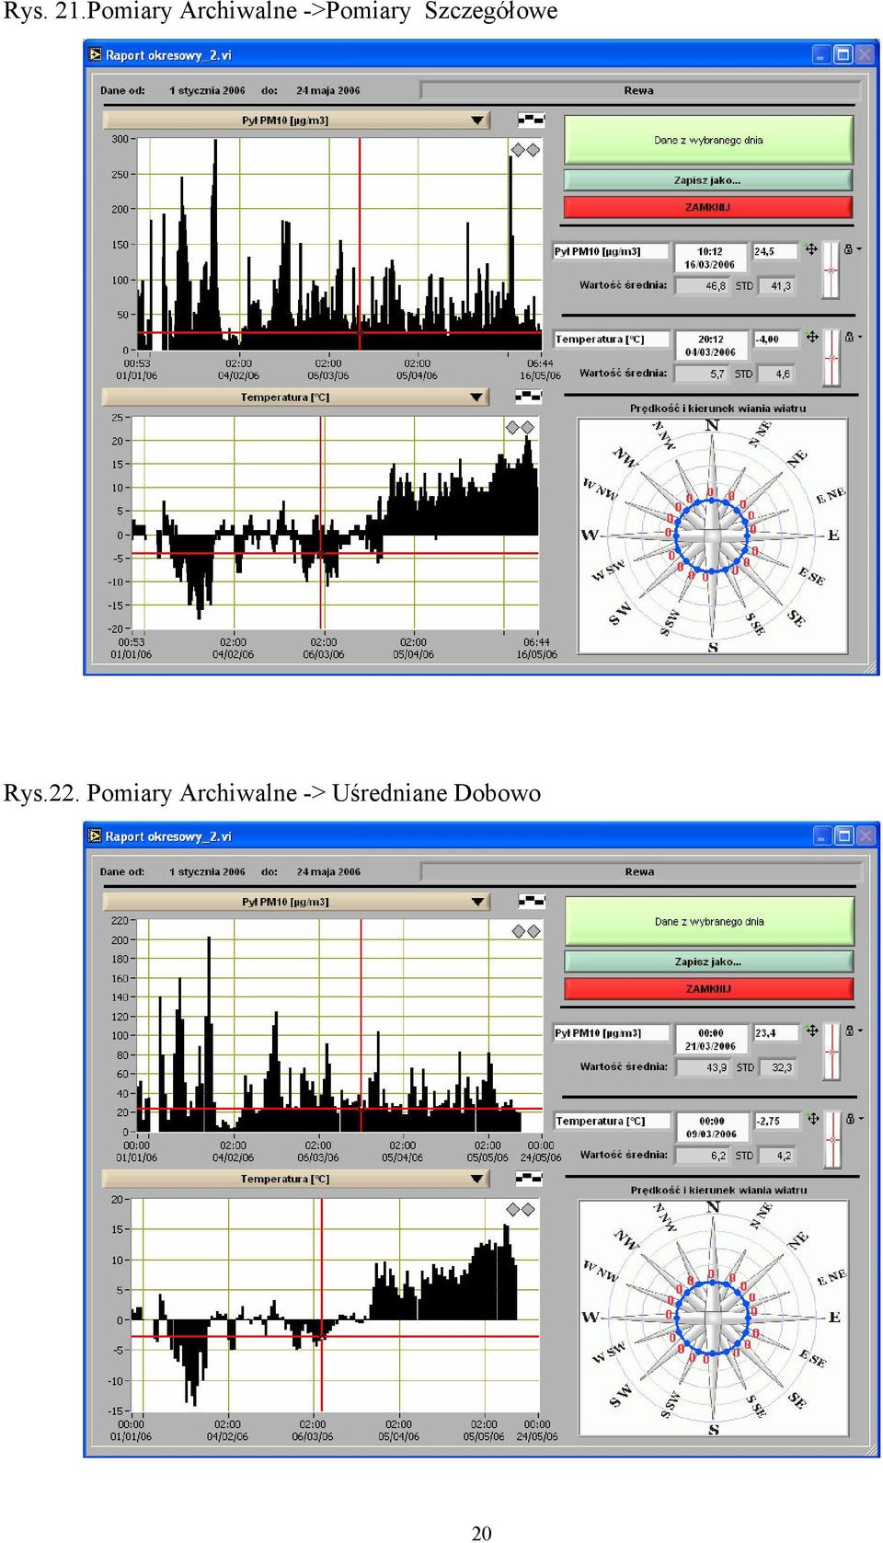Toggle lock icon in Pył PM10 cursor row, Rys. 22
The image size is (883, 1543).
[852, 1031]
